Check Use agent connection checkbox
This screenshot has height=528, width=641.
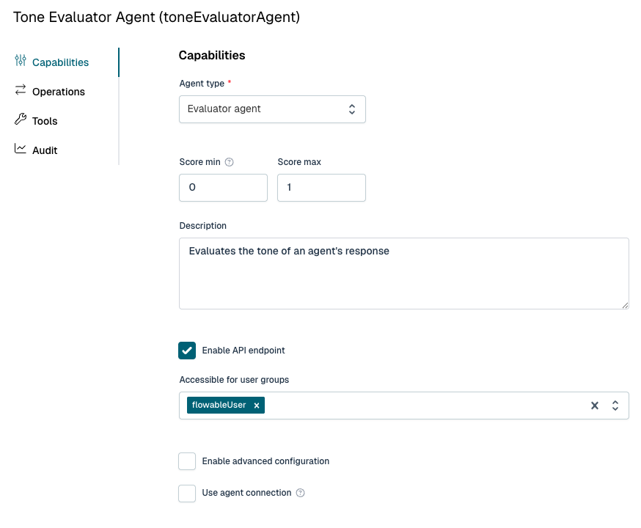point(187,494)
